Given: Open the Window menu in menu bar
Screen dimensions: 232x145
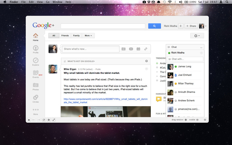Looking at the screenshot, I should pos(57,2).
